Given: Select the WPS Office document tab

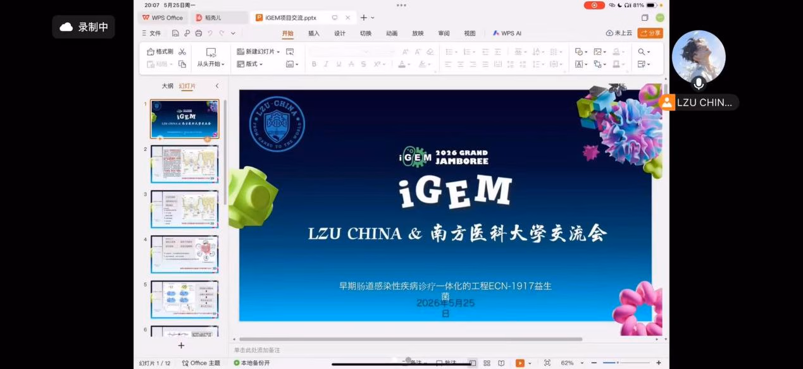Looking at the screenshot, I should (163, 18).
